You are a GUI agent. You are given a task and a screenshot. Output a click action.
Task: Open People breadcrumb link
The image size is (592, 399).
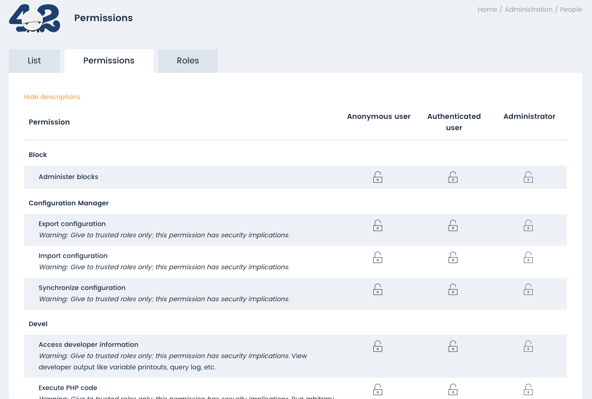[x=571, y=9]
